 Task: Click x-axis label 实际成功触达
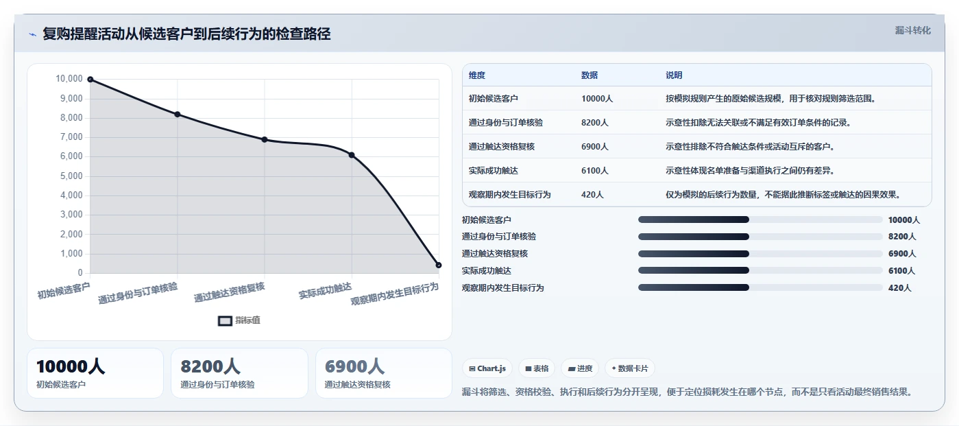click(325, 290)
